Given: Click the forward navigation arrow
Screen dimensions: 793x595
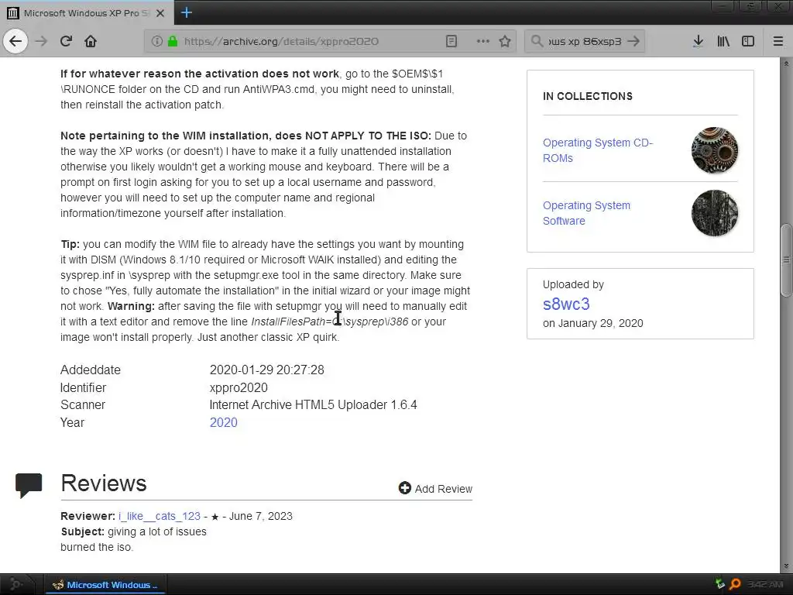Looking at the screenshot, I should pyautogui.click(x=41, y=41).
